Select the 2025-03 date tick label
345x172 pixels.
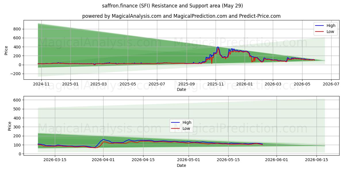99,84
